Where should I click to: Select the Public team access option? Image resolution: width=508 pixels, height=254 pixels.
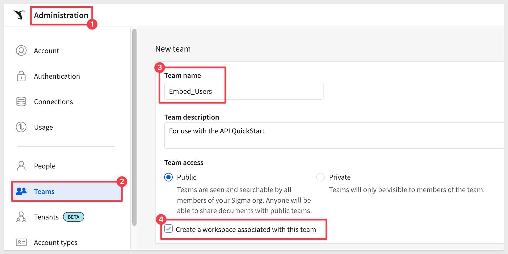click(x=168, y=177)
